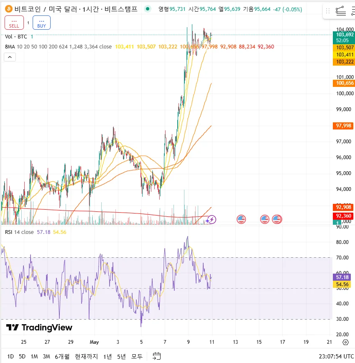Click the yellow RSI MA label 54.56
Viewport: 355px width, 363px height.
(342, 284)
